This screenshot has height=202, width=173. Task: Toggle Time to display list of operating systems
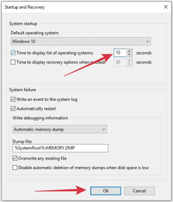pos(13,53)
